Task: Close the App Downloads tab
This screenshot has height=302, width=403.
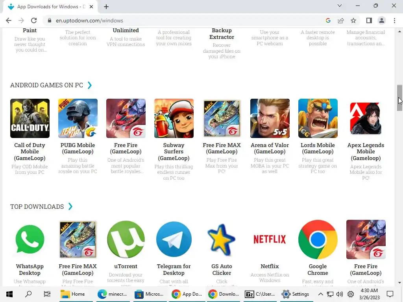Action: (x=91, y=7)
